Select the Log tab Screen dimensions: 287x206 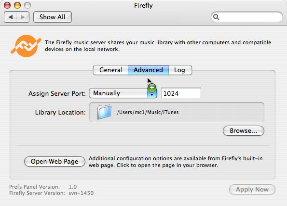pyautogui.click(x=180, y=70)
